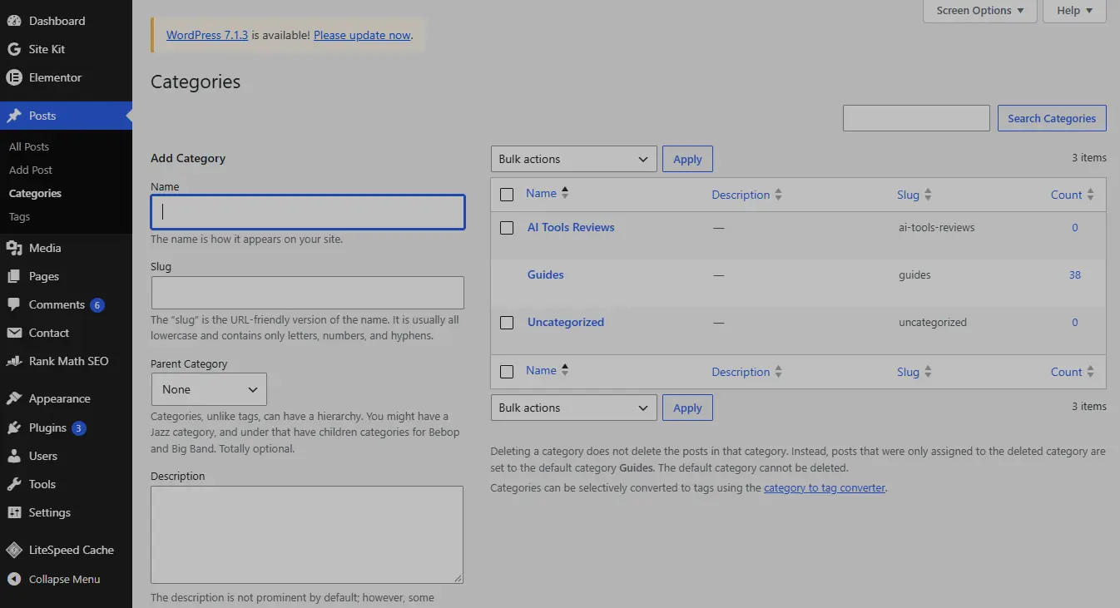
Task: Open the Site Kit Google icon
Action: [14, 49]
